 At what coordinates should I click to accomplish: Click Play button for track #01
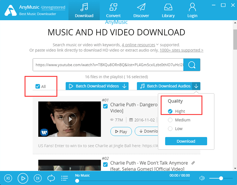click(121, 131)
